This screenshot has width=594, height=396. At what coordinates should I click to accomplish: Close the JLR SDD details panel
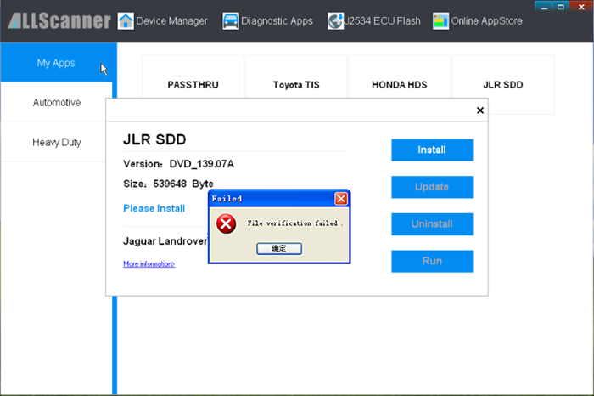pos(480,110)
